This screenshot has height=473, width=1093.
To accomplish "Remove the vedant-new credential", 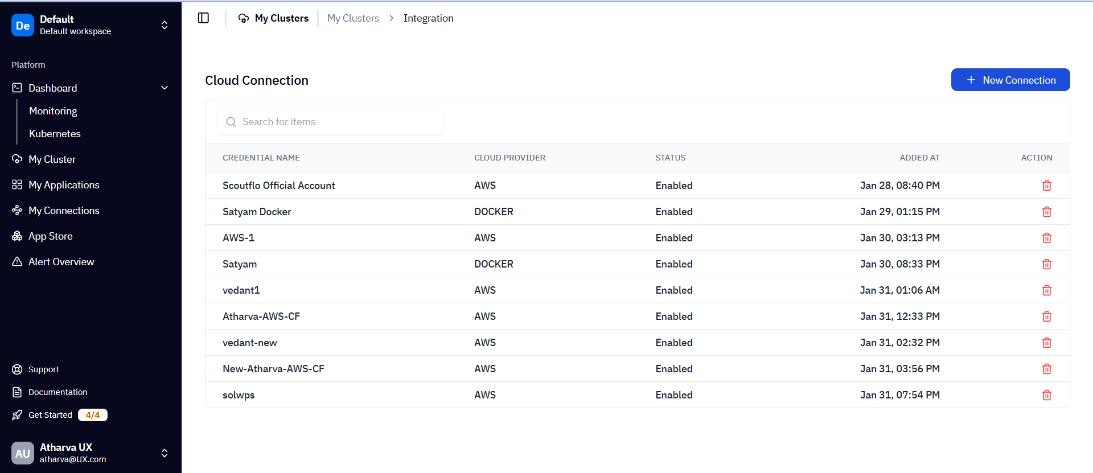I will (x=1046, y=343).
